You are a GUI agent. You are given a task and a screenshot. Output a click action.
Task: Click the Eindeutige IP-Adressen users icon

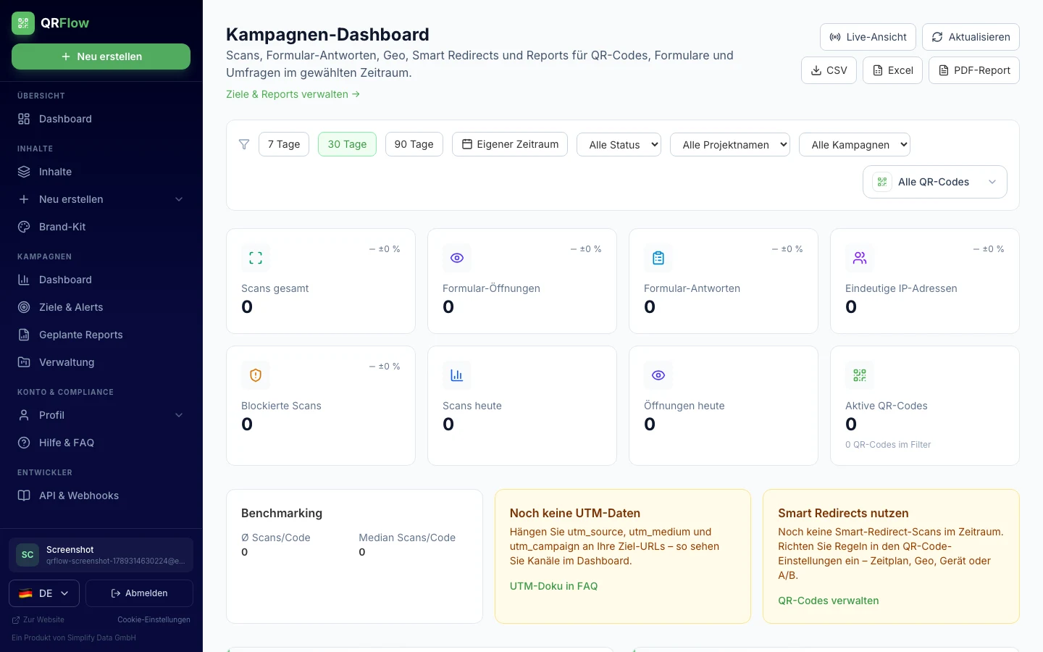click(860, 258)
